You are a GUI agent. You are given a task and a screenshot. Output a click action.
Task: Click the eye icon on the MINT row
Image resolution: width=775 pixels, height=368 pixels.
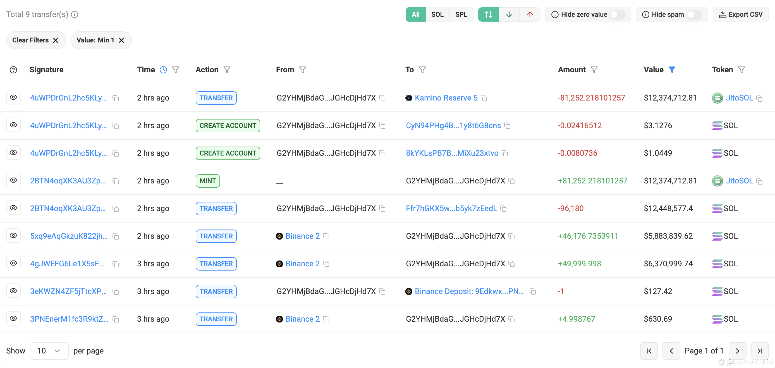point(13,180)
